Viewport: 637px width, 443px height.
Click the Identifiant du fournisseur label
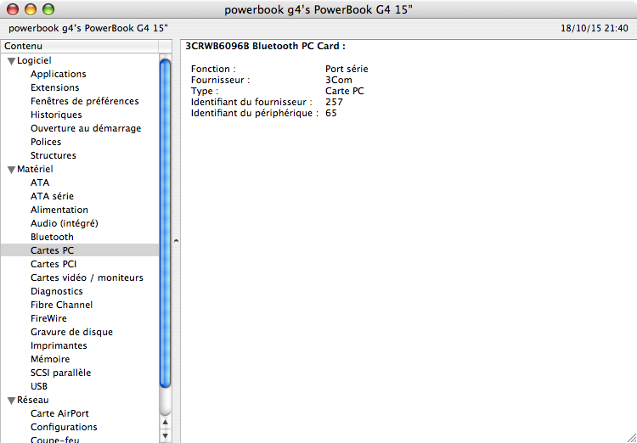251,102
